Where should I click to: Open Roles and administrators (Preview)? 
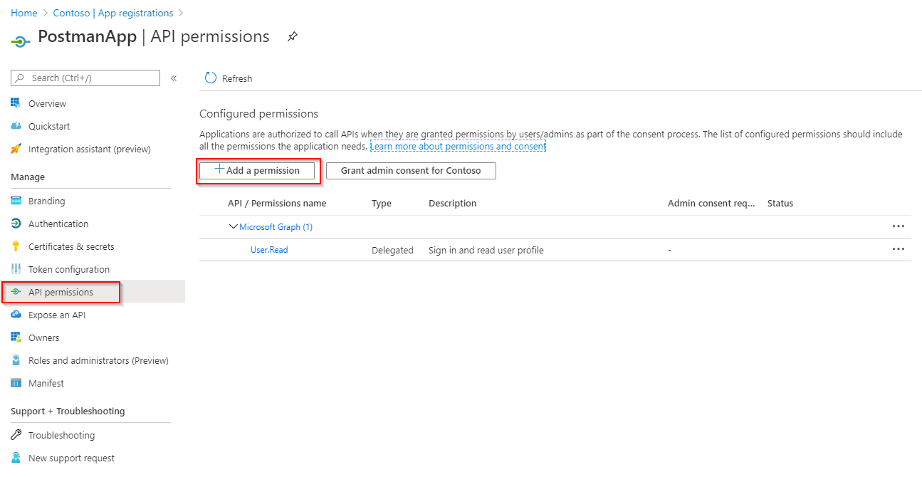click(x=98, y=360)
